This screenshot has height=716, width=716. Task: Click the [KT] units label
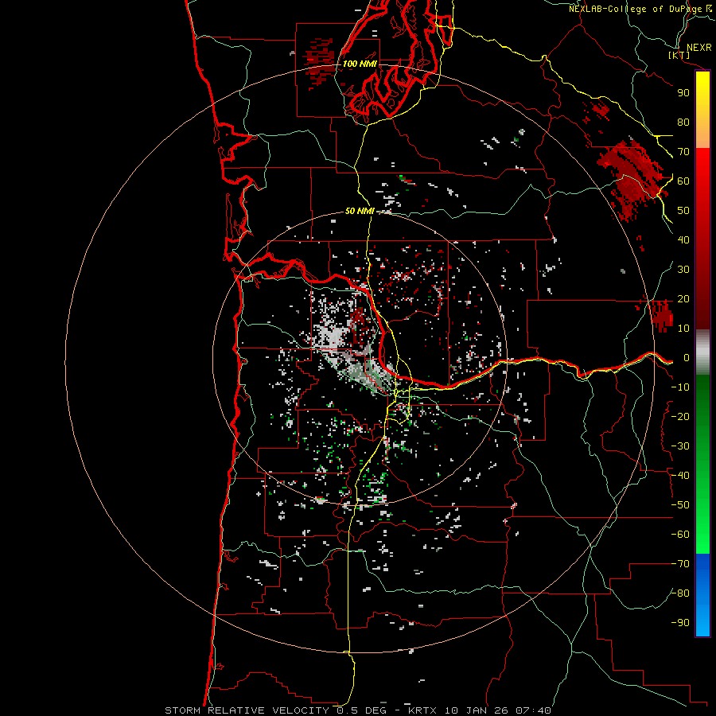coord(679,55)
